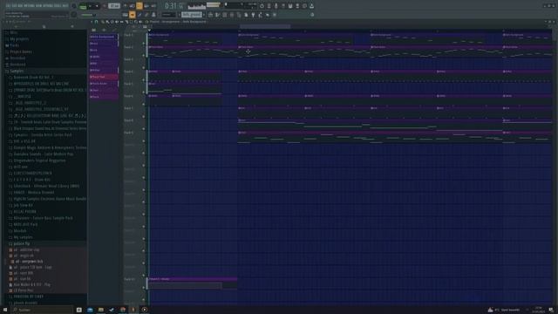Collapse the Samples browser folder
Screen dimensions: 558x314
pos(17,71)
